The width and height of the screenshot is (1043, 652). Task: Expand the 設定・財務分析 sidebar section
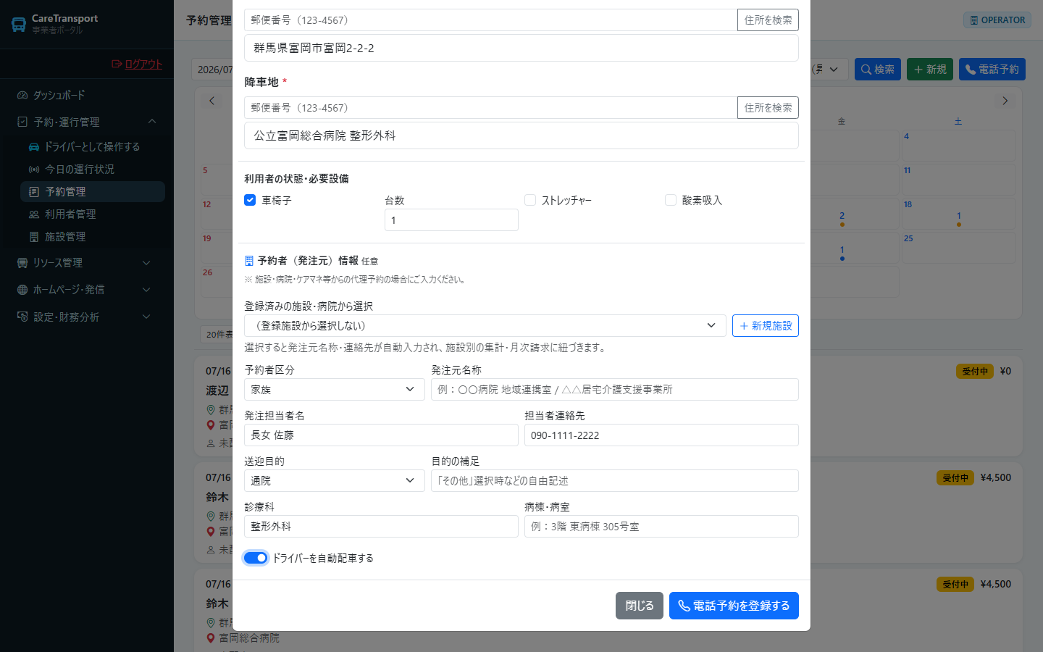pos(87,317)
